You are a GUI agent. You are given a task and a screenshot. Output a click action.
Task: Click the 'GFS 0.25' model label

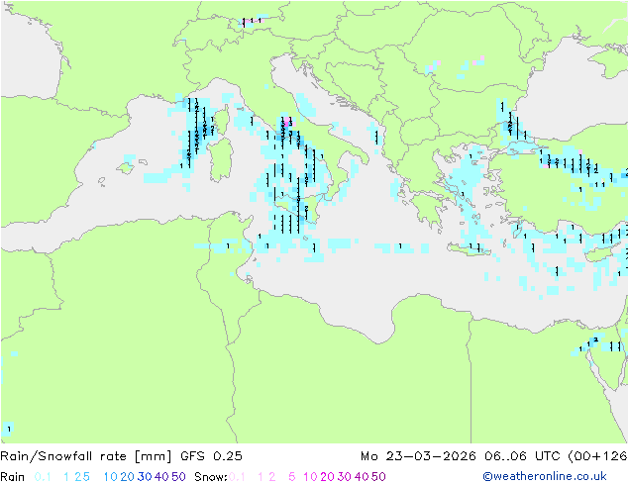pos(211,456)
